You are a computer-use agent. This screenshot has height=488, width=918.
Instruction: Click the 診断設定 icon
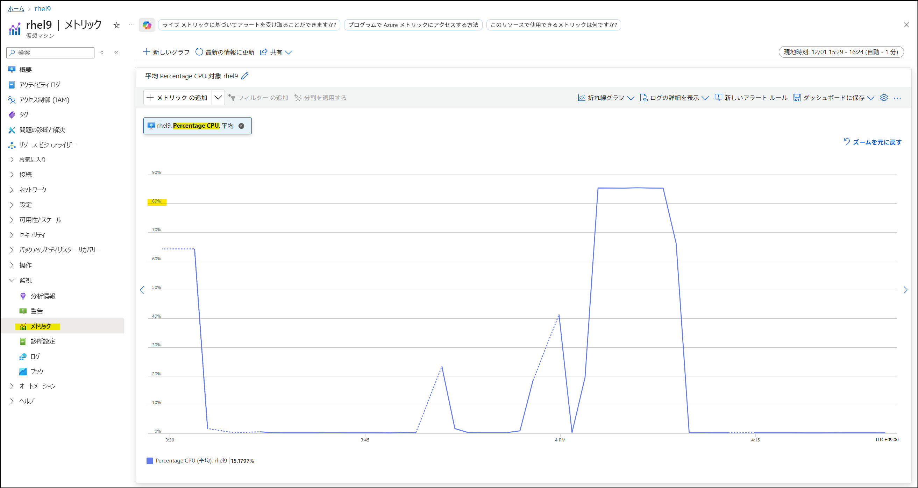pos(23,341)
